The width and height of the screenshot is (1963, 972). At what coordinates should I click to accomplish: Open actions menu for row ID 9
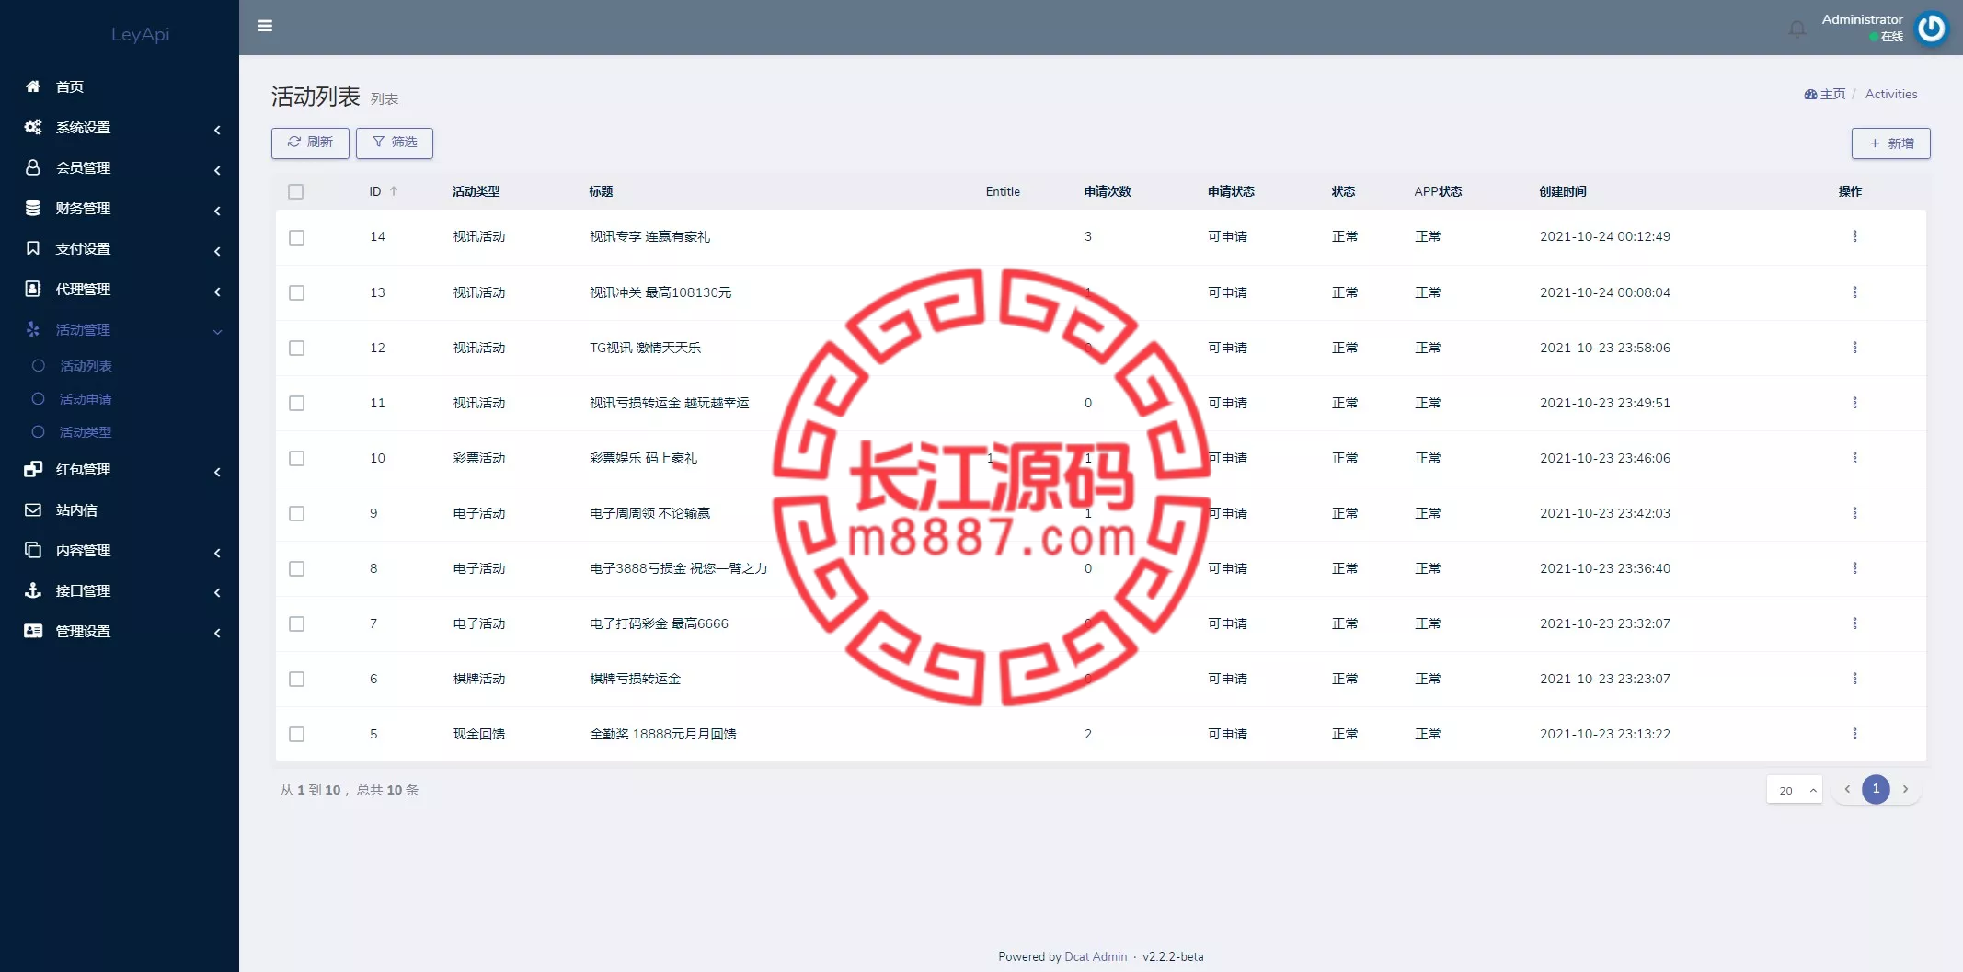pyautogui.click(x=1854, y=513)
